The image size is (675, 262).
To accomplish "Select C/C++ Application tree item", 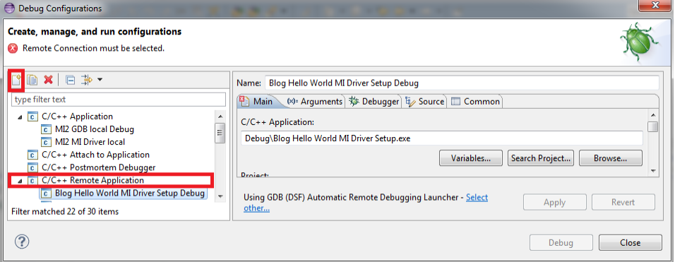I will point(77,116).
